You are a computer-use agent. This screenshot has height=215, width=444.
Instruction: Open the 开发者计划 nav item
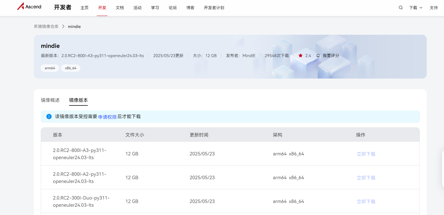pyautogui.click(x=214, y=8)
